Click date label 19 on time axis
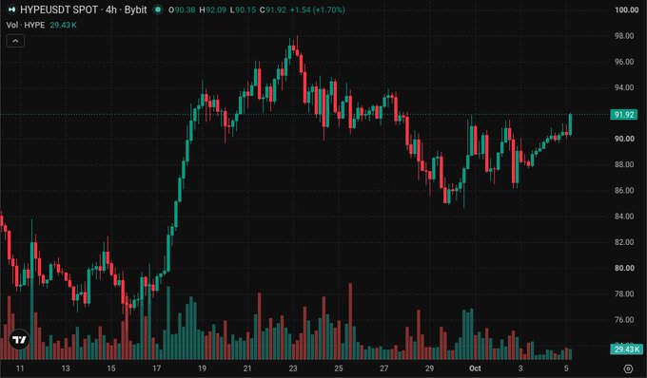This screenshot has width=647, height=378. (x=202, y=369)
